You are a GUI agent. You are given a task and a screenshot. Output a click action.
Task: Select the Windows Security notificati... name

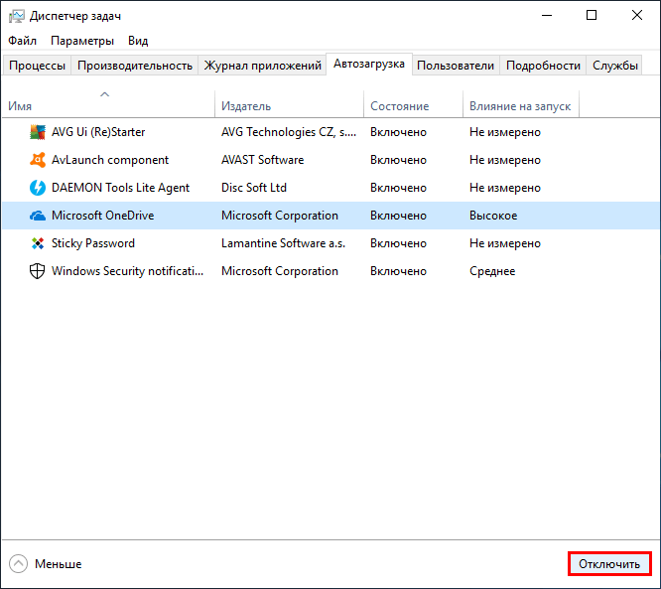point(127,271)
